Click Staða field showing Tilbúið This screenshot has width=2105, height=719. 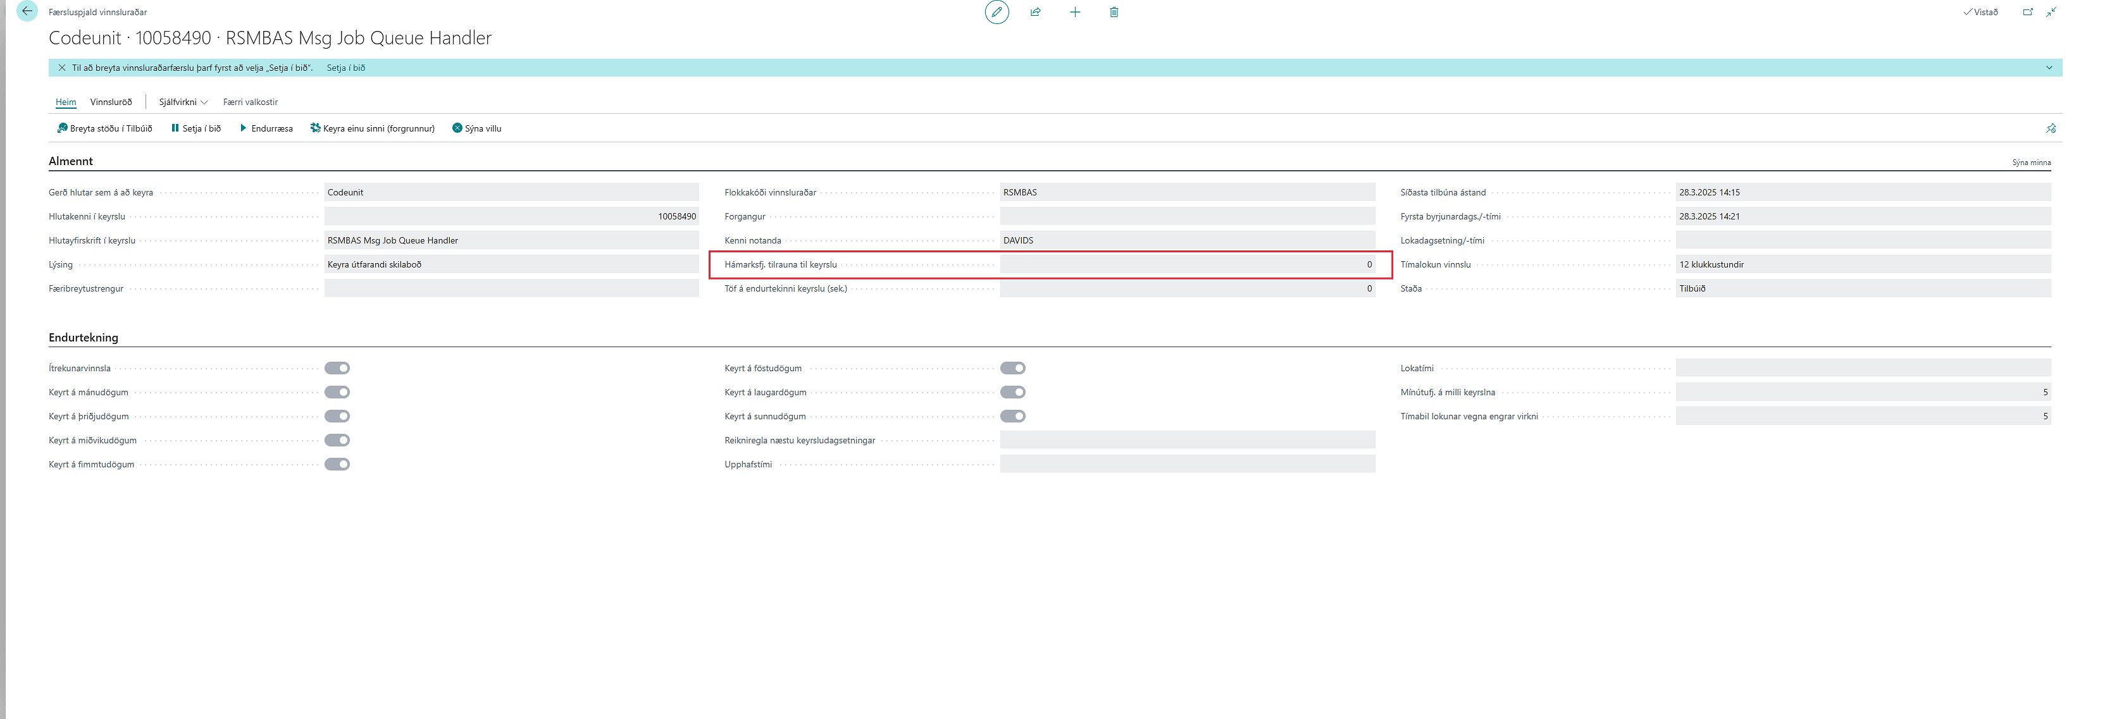pos(1863,288)
